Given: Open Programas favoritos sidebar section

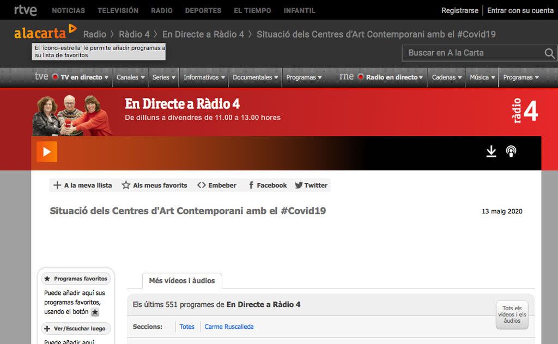Looking at the screenshot, I should point(76,279).
